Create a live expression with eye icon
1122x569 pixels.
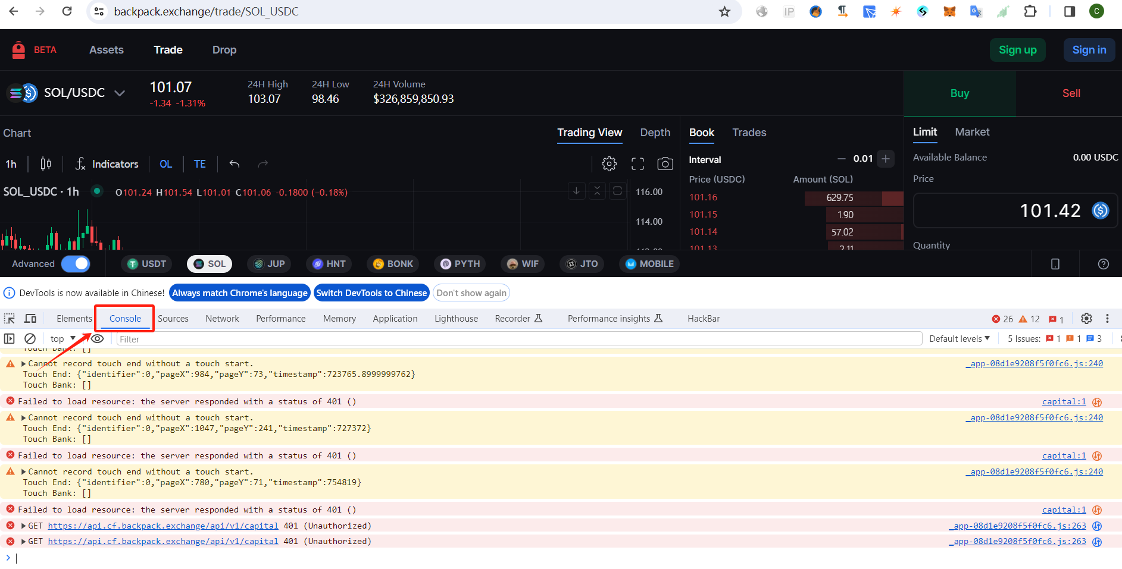click(98, 339)
